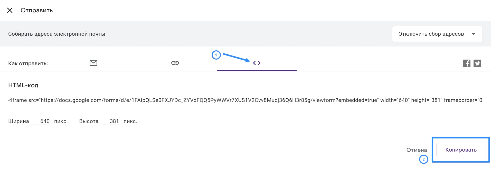Close the Отправить dialog with X
The width and height of the screenshot is (491, 178).
click(10, 10)
